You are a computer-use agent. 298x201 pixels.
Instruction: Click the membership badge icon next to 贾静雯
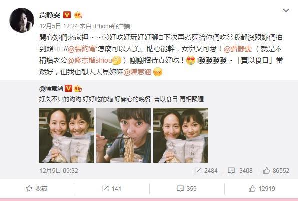(x=78, y=15)
